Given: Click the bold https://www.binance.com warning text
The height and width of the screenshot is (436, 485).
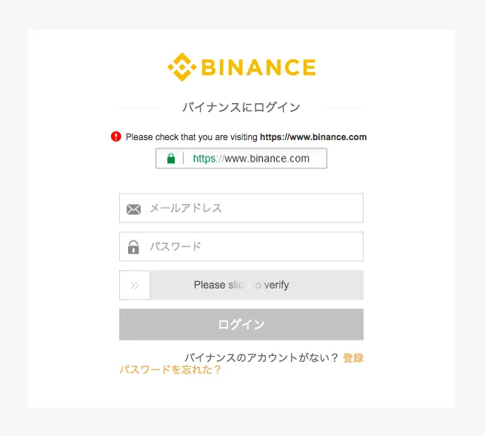Looking at the screenshot, I should tap(313, 137).
